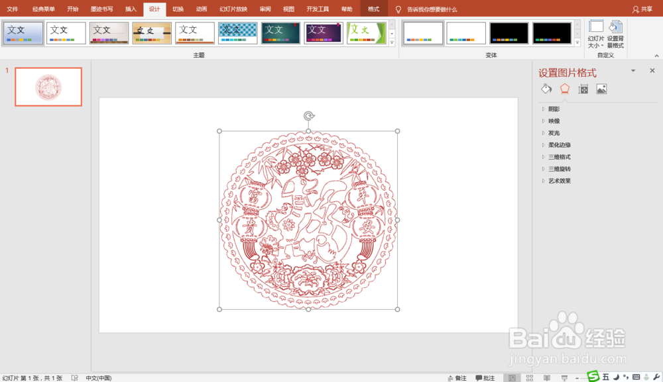663x382 pixels.
Task: Switch to the Home (开始) tab
Action: coord(73,9)
